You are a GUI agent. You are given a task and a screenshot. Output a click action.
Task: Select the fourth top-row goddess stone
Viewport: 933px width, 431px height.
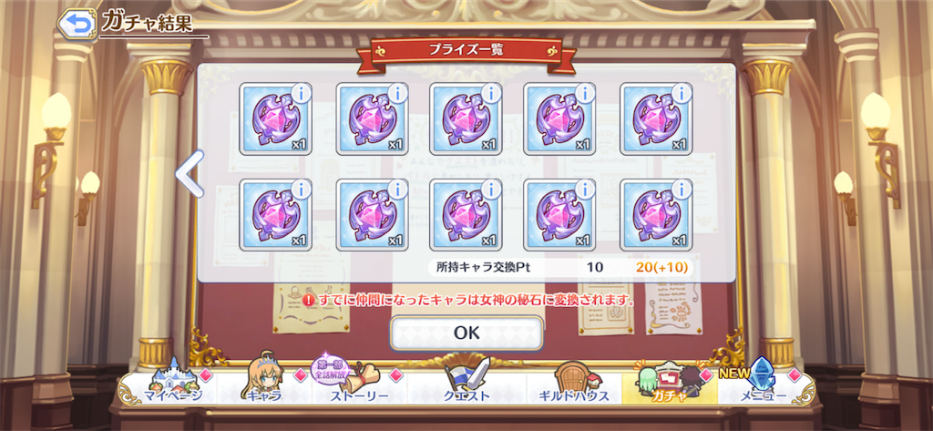pyautogui.click(x=559, y=119)
